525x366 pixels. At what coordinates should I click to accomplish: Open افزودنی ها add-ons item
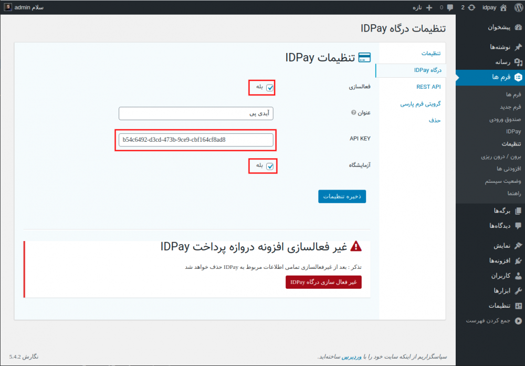509,169
